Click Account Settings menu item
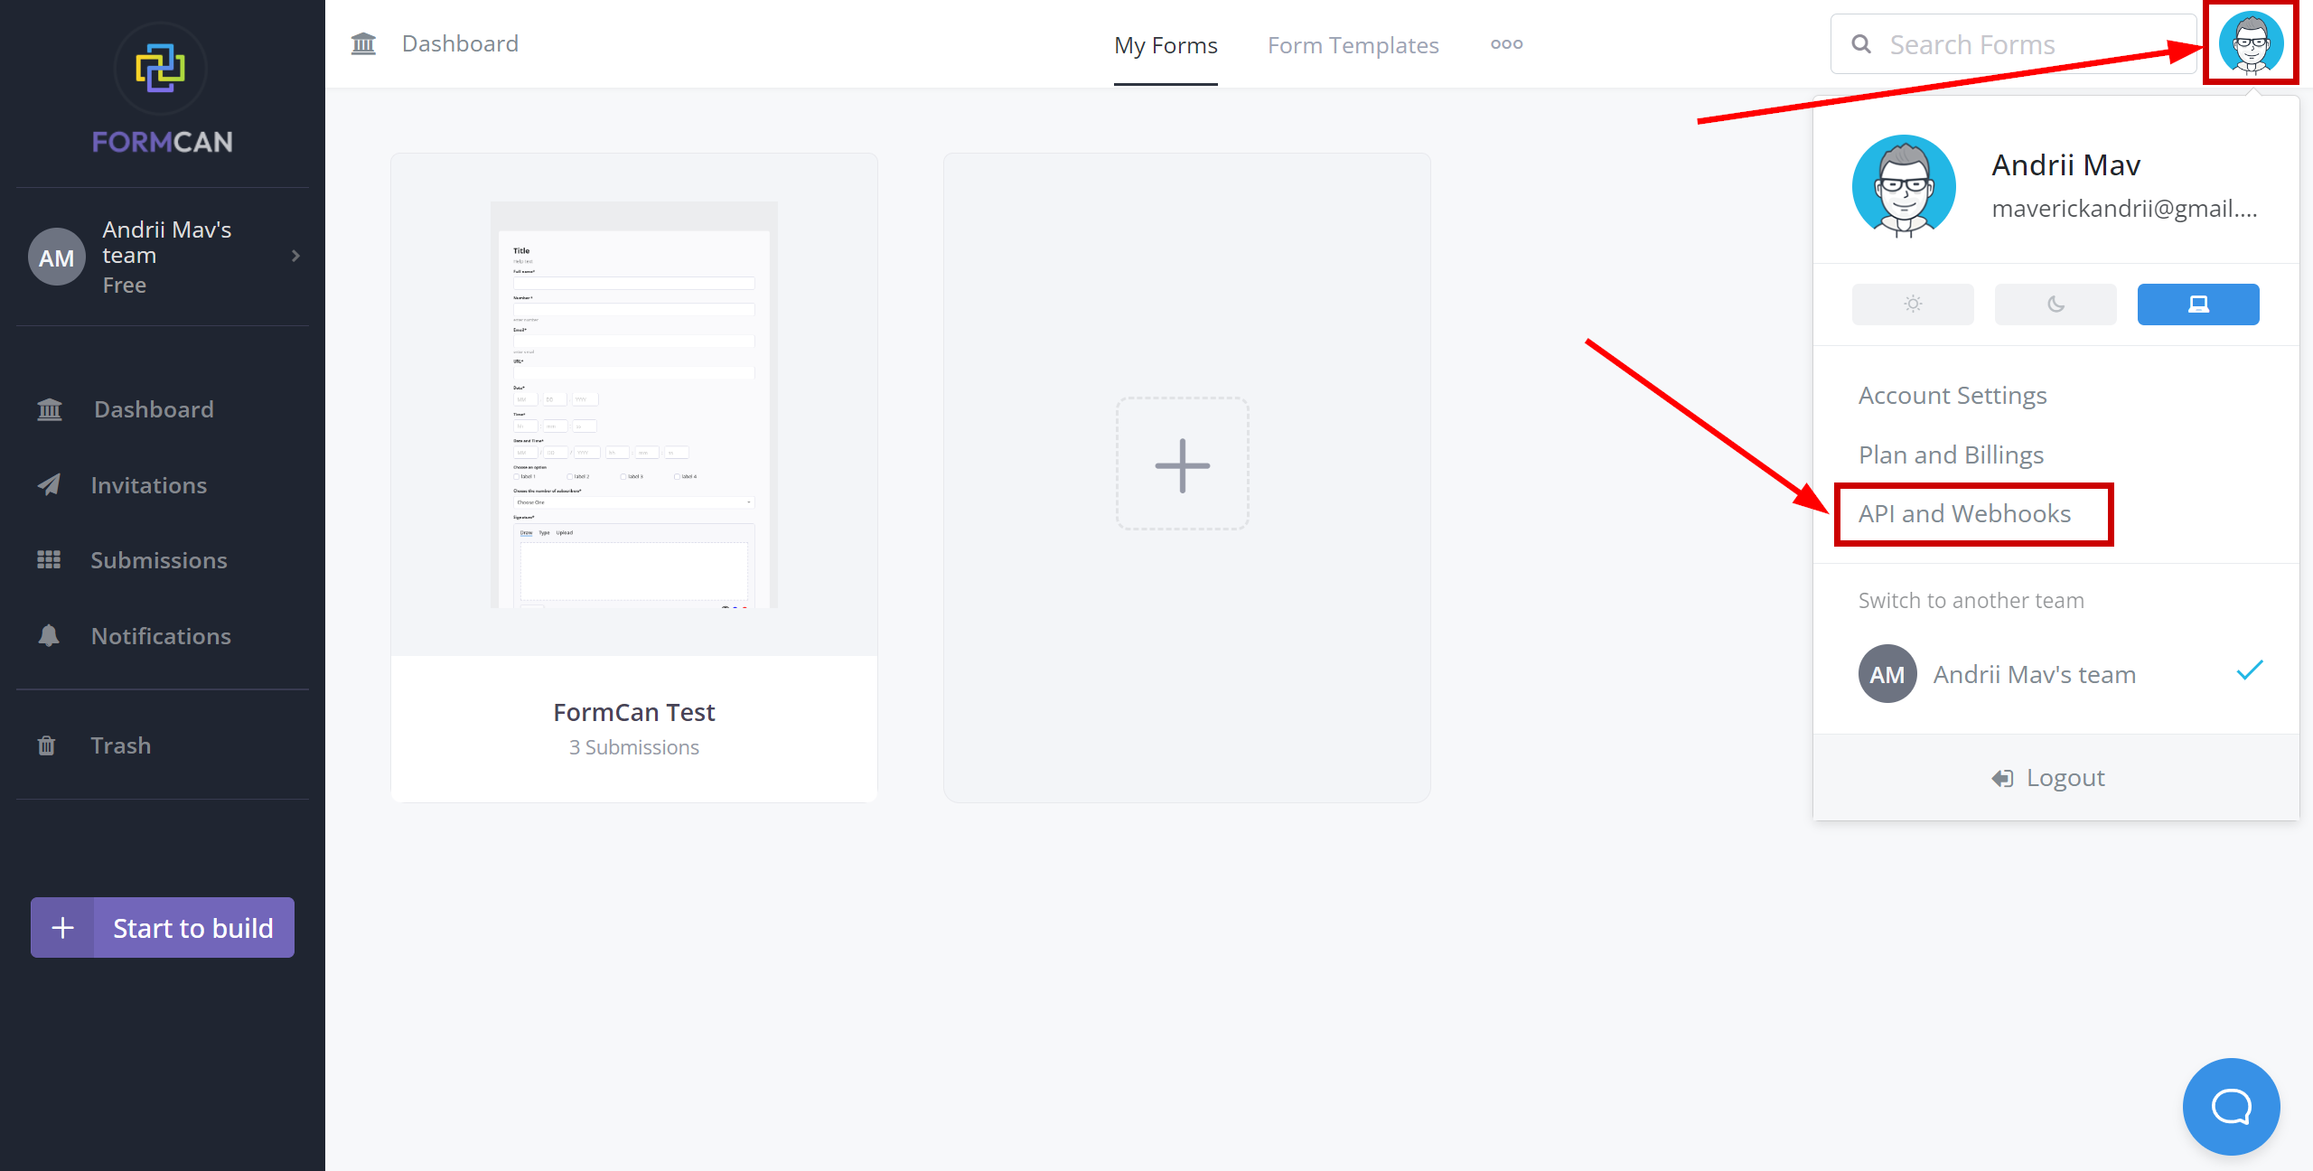 point(1953,394)
